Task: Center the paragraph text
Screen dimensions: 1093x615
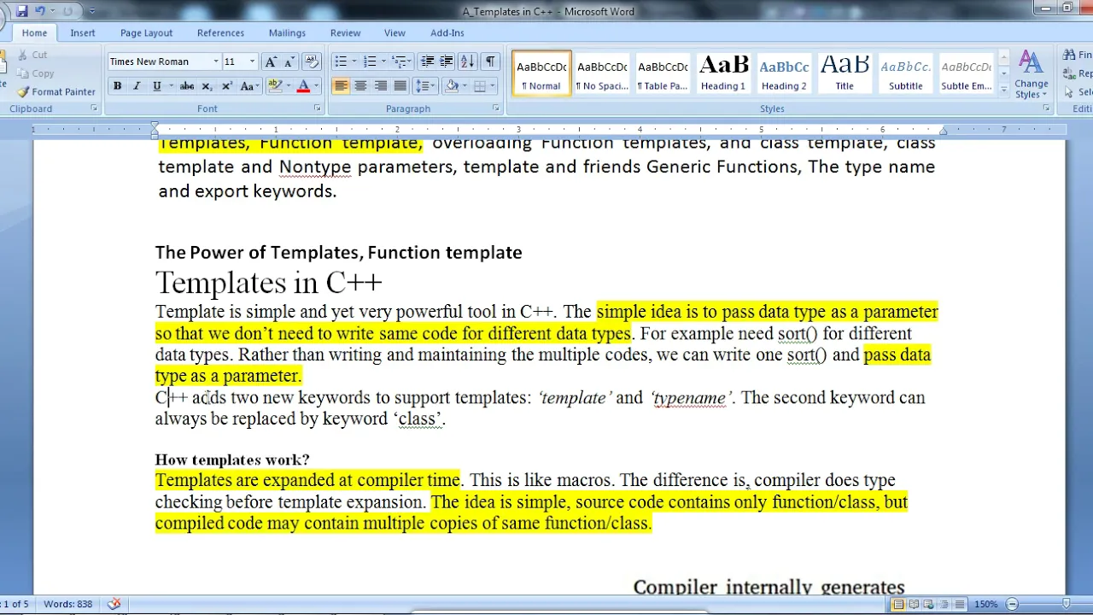Action: [x=360, y=86]
